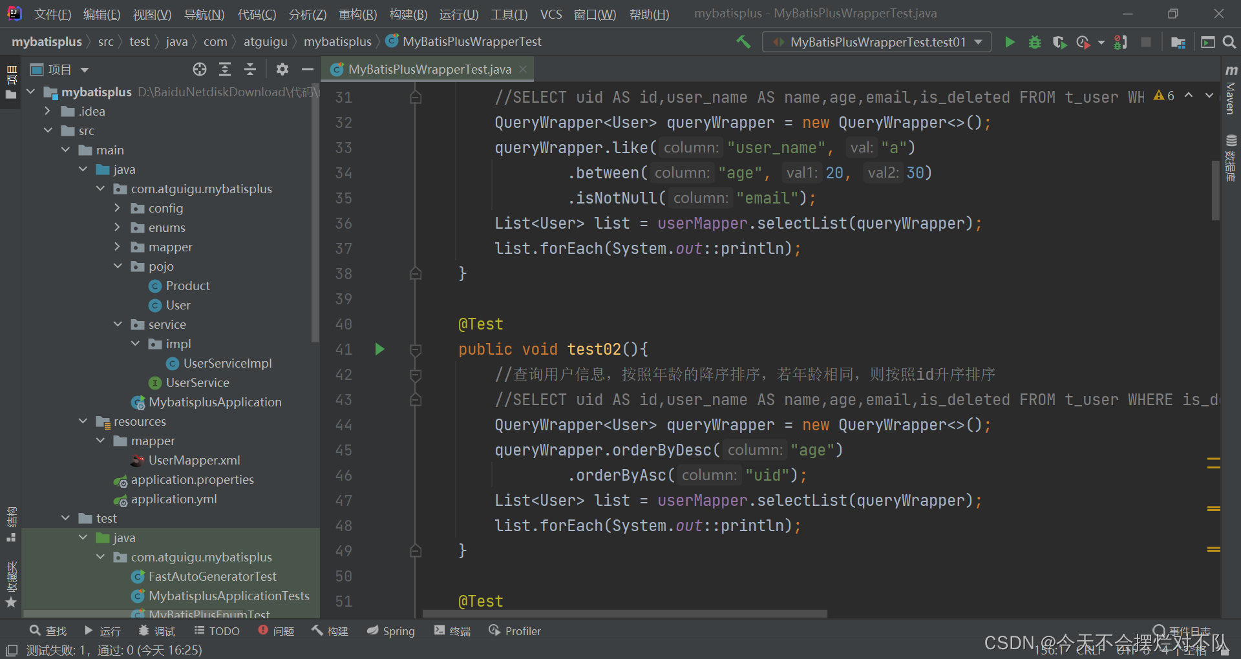The height and width of the screenshot is (659, 1241).
Task: Open the profiler dropdown arrow in toolbar
Action: [1101, 43]
